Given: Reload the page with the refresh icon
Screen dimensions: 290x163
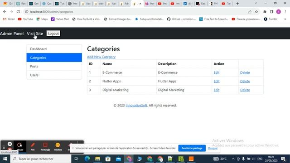Looking at the screenshot, I should tap(18, 12).
